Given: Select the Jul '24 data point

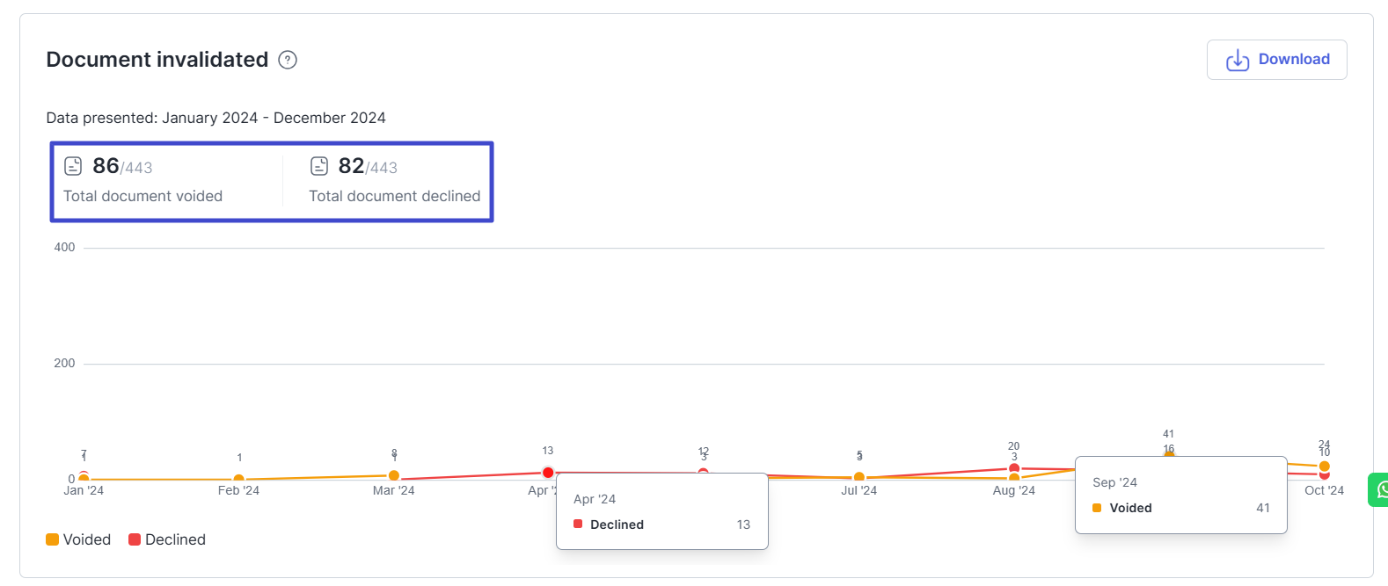Looking at the screenshot, I should (859, 477).
